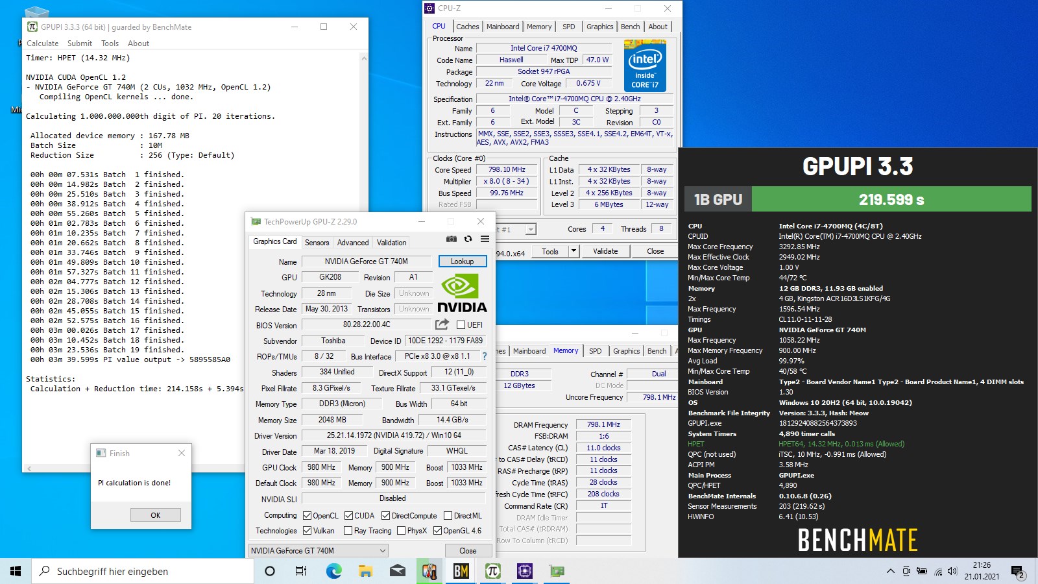1038x584 pixels.
Task: Open the Windows Start menu
Action: pos(16,571)
